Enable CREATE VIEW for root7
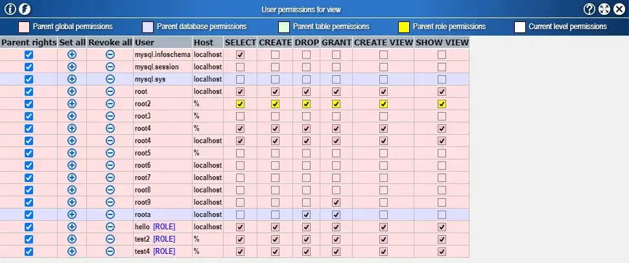629x263 pixels. point(383,178)
